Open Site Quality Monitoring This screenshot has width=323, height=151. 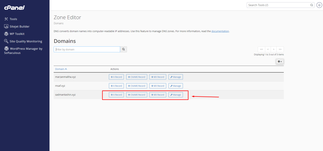[x=26, y=41]
